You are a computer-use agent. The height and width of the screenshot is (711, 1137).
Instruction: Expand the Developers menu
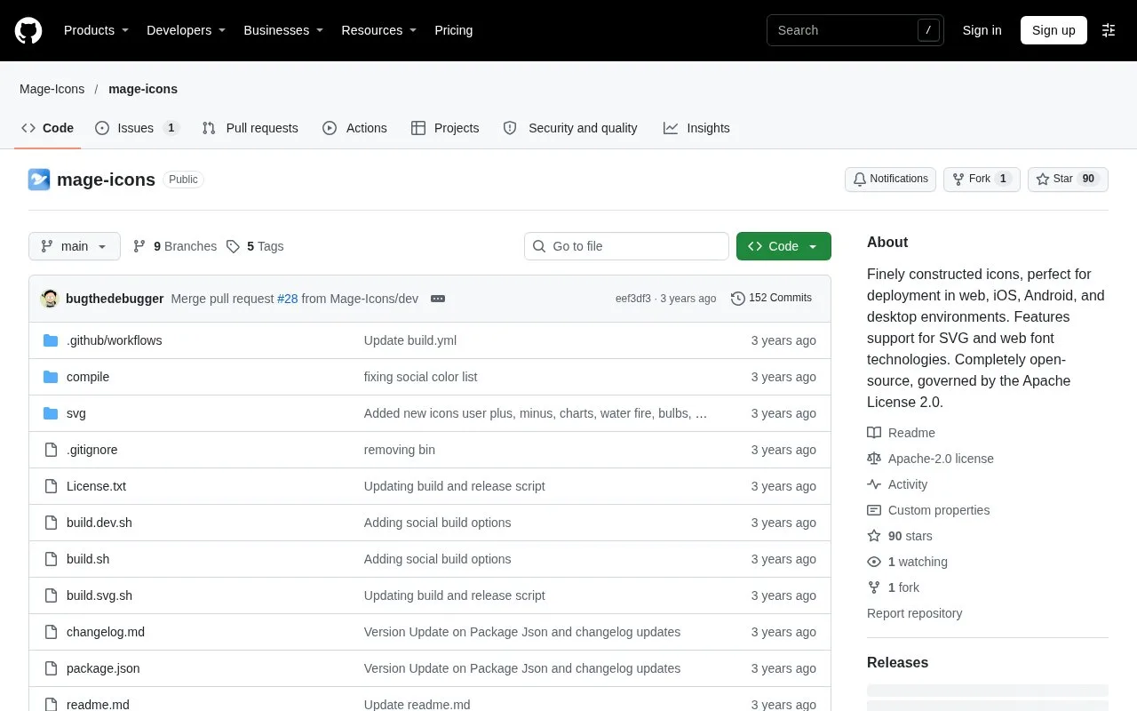pyautogui.click(x=186, y=30)
